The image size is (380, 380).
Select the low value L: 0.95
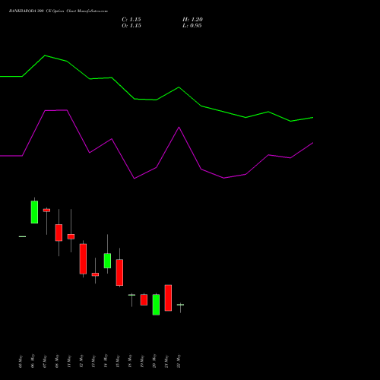[x=192, y=26]
